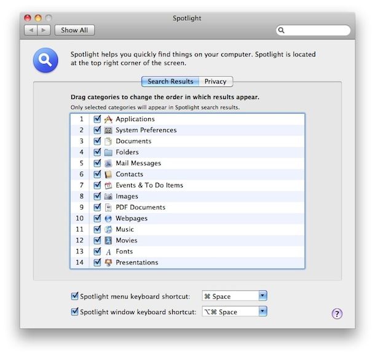
Task: Click the Applications category icon
Action: point(108,119)
